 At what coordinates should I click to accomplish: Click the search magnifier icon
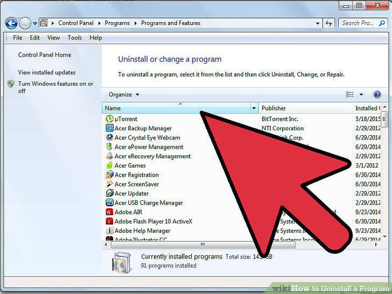[382, 23]
